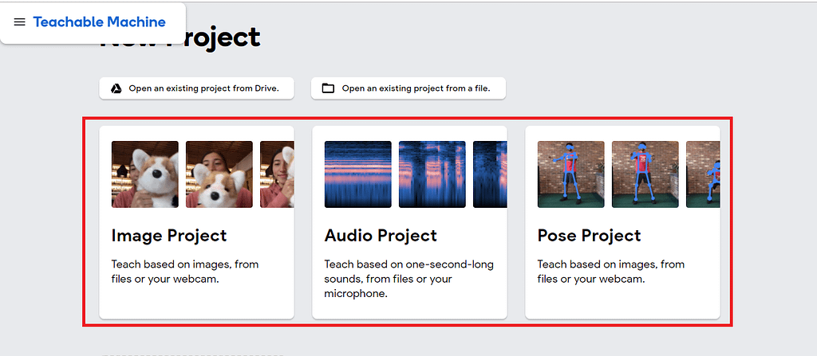Click the Google Drive icon

tap(116, 88)
